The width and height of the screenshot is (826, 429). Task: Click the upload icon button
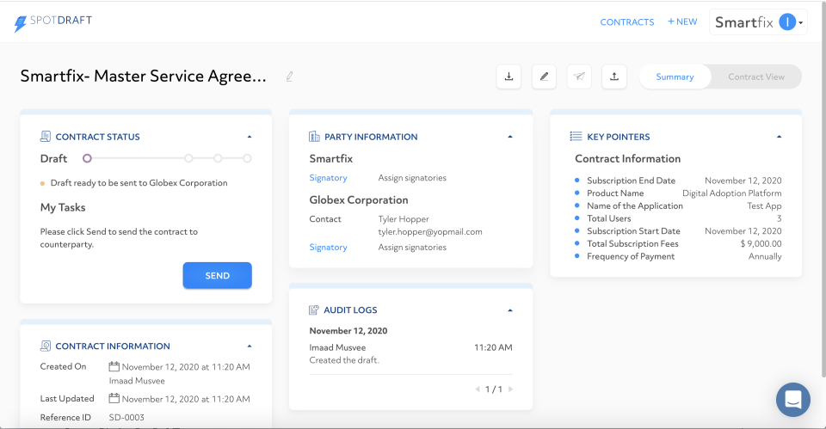[614, 77]
